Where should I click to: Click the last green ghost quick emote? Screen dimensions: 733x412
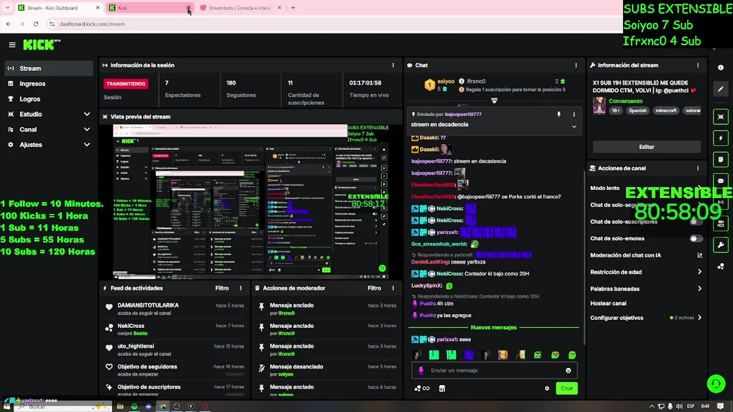tap(572, 355)
